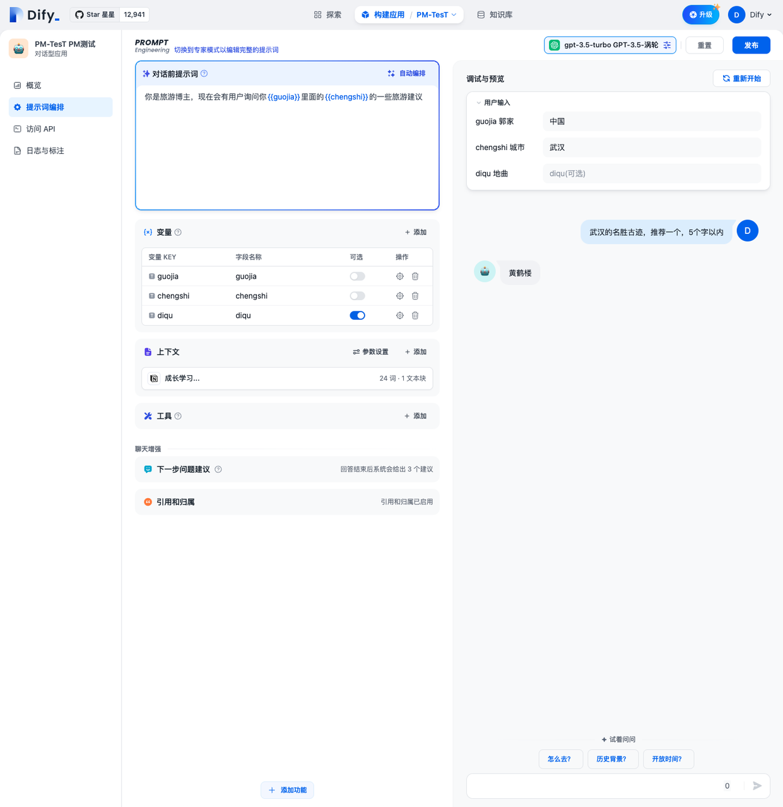Click the 重新开始 restart button
The width and height of the screenshot is (783, 807).
click(x=741, y=79)
